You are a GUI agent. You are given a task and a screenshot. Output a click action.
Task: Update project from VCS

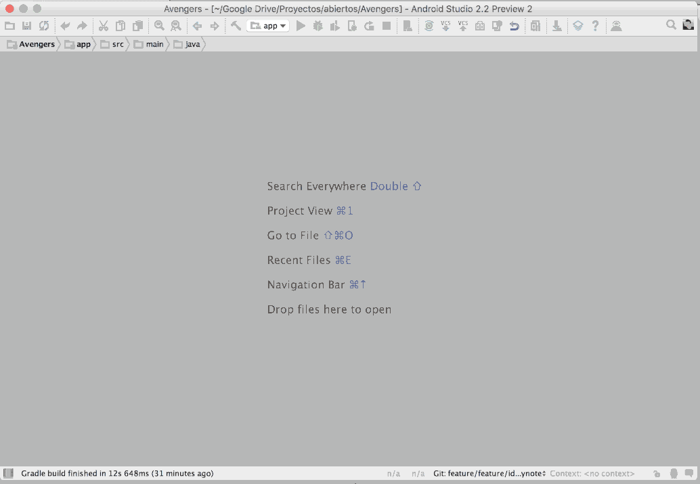point(444,26)
